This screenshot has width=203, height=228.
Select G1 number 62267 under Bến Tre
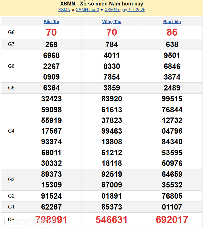(51, 207)
